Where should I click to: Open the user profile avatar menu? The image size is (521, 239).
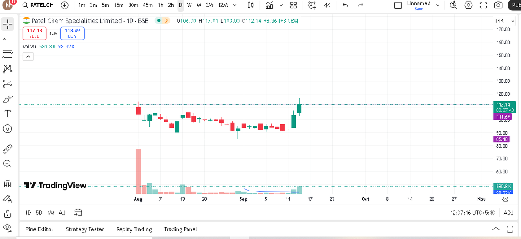click(8, 5)
